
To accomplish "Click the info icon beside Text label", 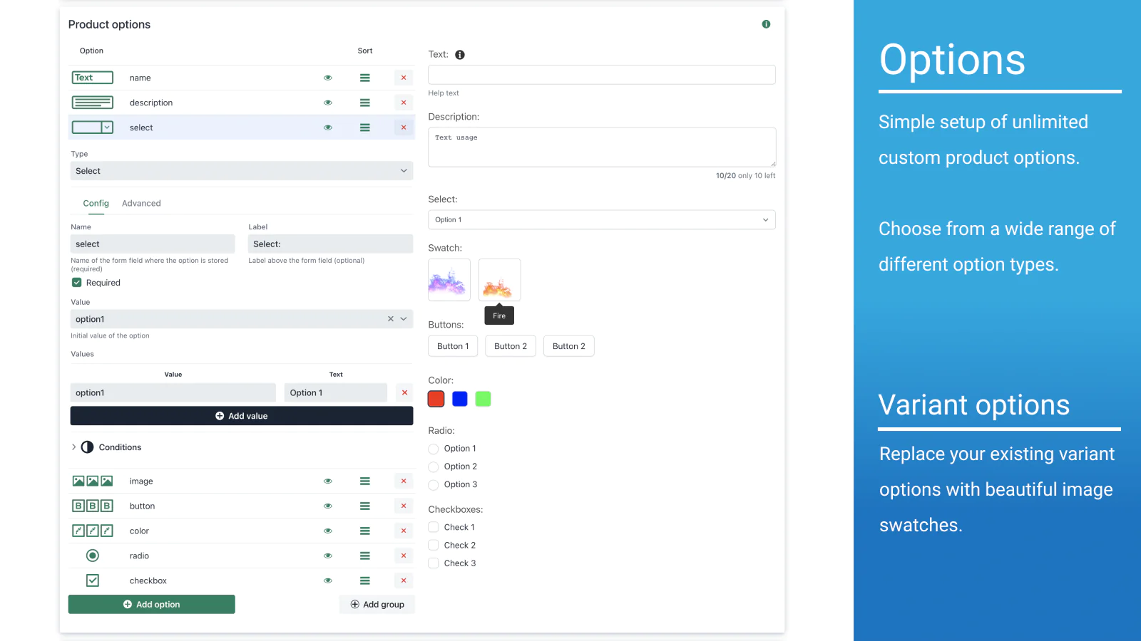I will 460,55.
